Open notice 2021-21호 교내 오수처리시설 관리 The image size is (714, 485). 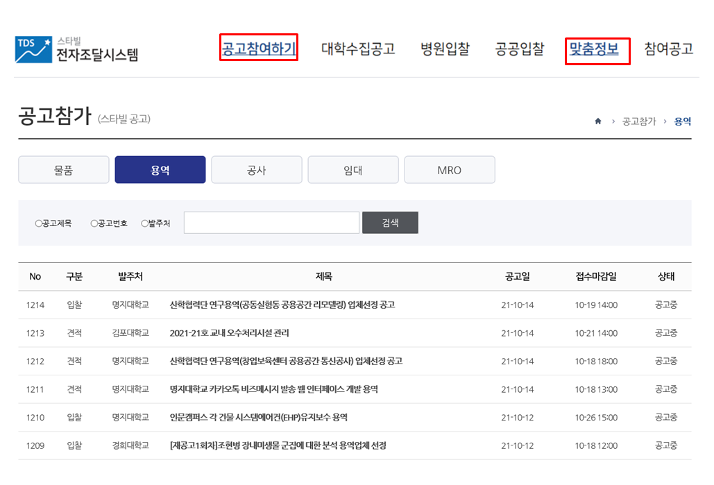230,333
